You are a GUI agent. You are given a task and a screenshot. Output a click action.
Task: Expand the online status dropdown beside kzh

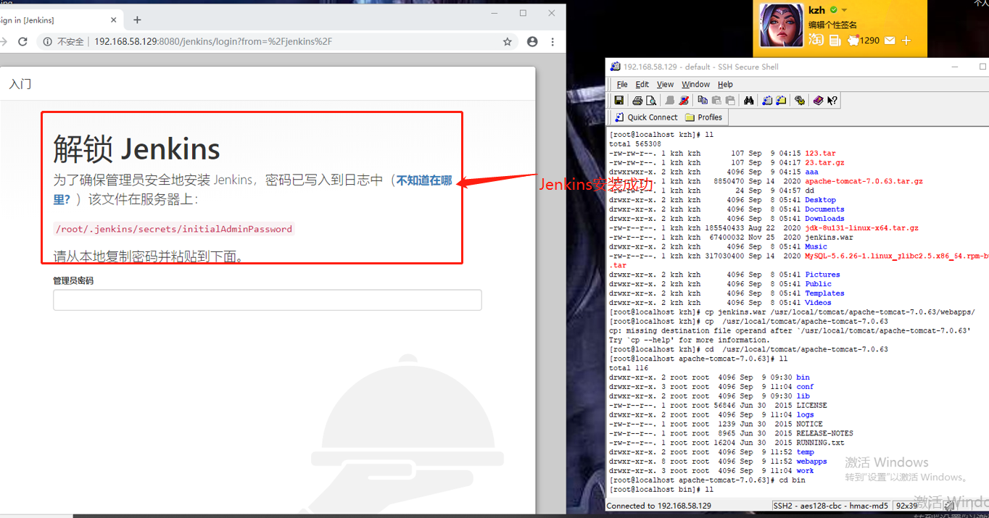pyautogui.click(x=844, y=10)
